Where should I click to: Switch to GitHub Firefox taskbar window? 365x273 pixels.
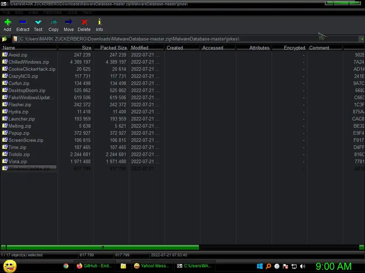(94, 266)
